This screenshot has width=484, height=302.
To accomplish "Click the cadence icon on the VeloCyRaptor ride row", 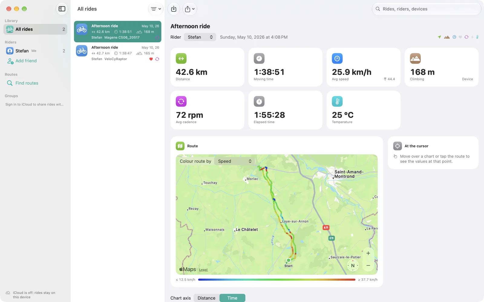I will pos(157,59).
